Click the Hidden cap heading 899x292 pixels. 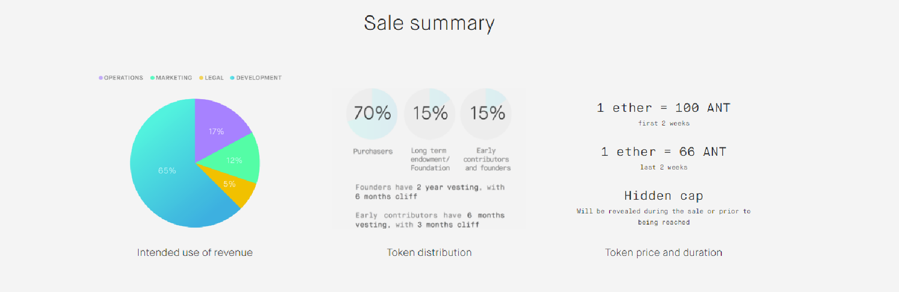tap(663, 196)
